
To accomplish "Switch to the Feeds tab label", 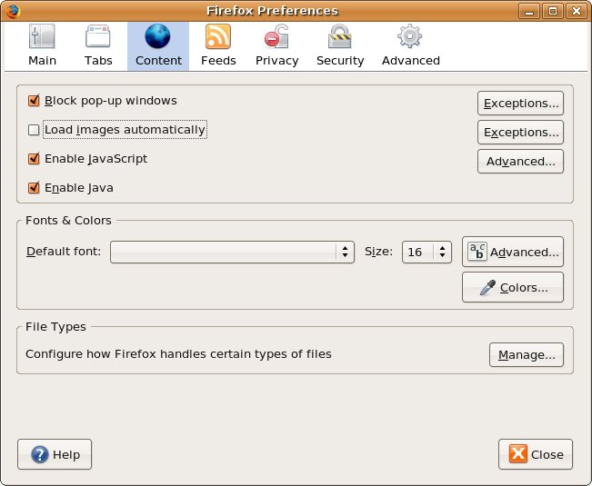I will pos(218,60).
